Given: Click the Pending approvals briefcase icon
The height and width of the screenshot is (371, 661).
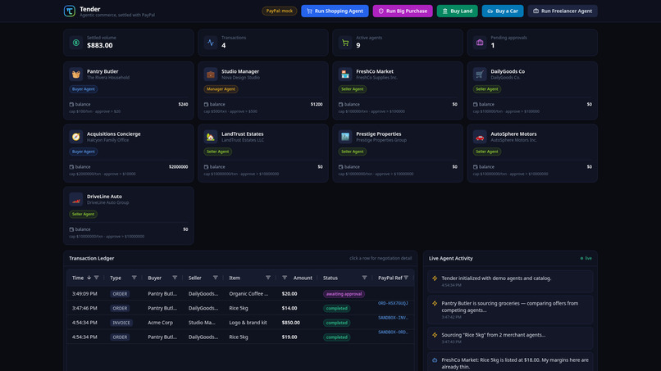Looking at the screenshot, I should tap(480, 43).
